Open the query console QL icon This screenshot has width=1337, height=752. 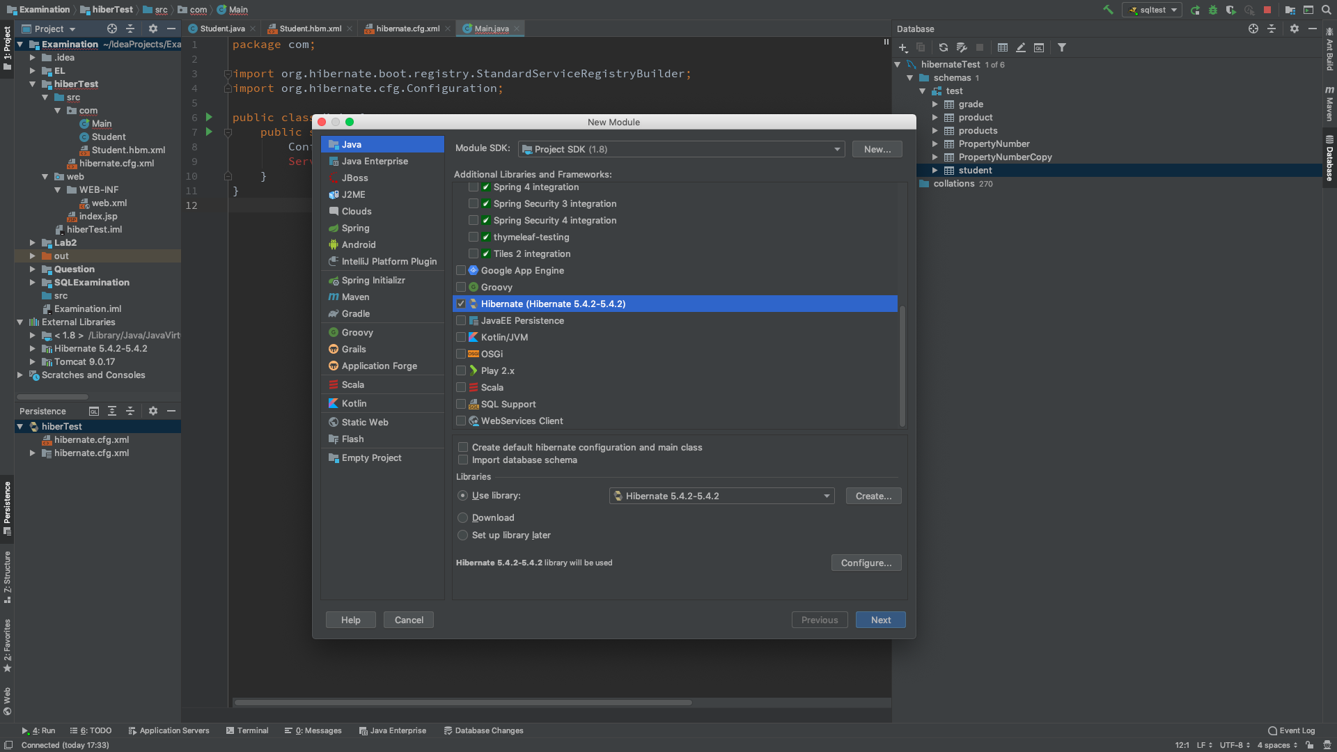[1039, 47]
